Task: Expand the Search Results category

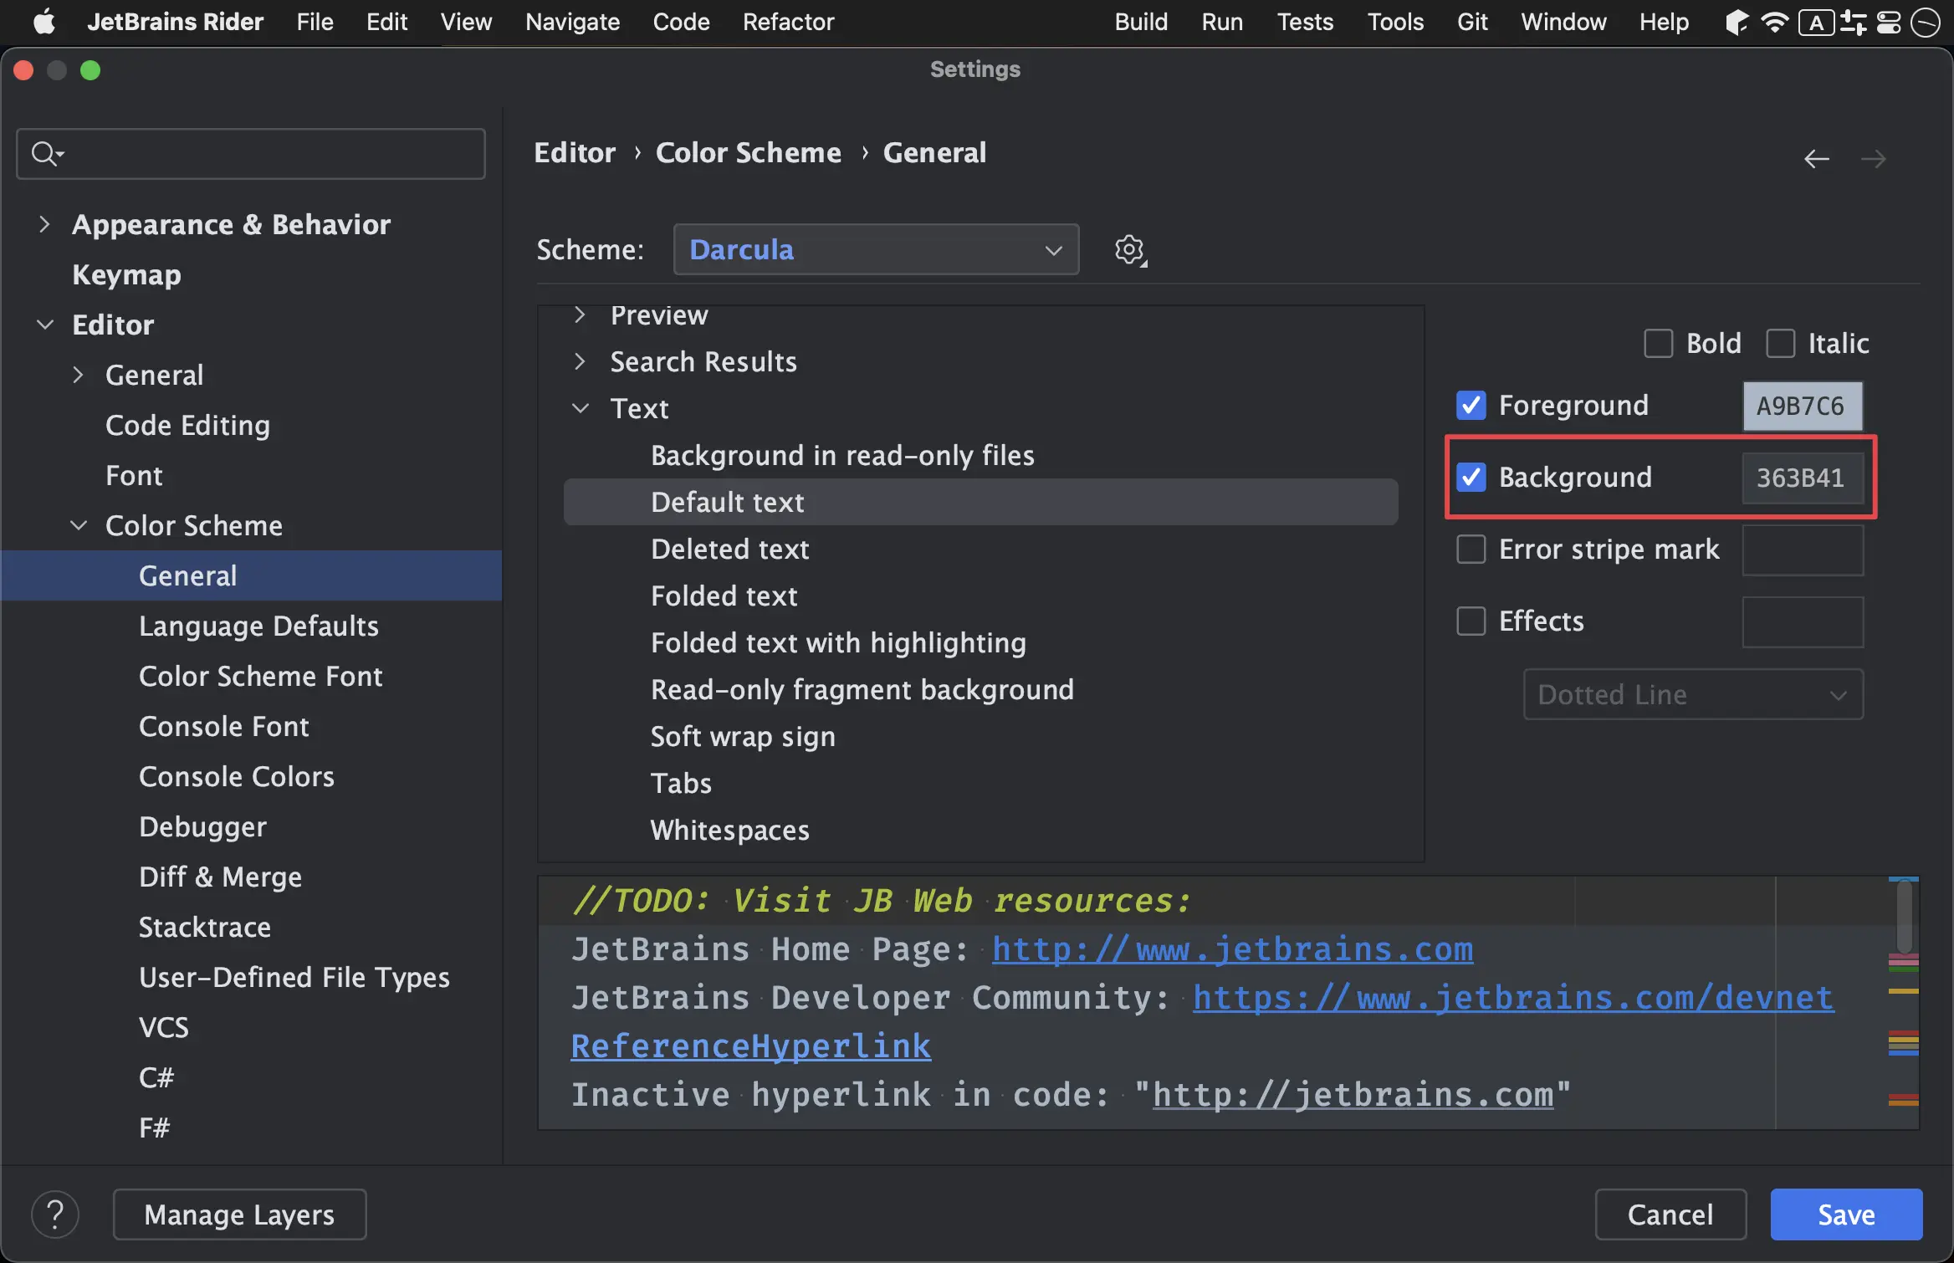Action: (x=580, y=361)
